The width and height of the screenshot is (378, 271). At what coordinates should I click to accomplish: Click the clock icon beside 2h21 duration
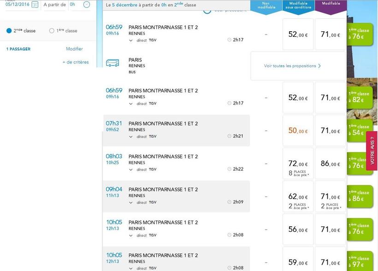coord(230,136)
